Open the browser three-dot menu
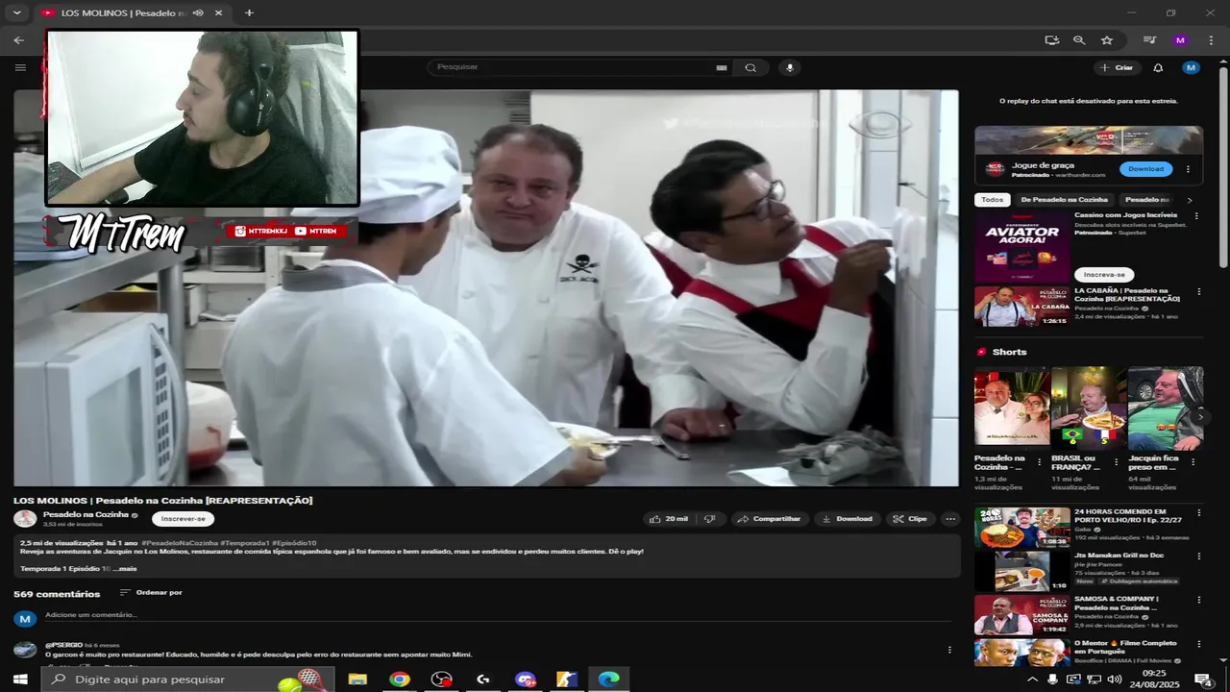This screenshot has width=1230, height=692. pyautogui.click(x=1211, y=40)
